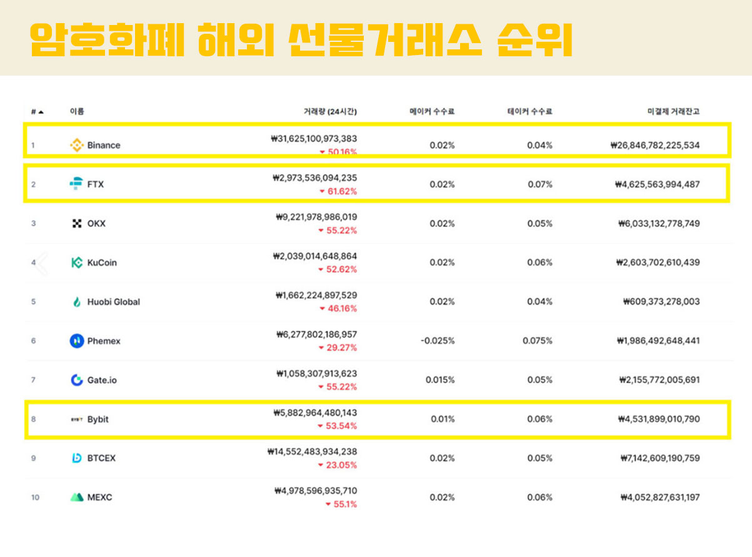
Task: Select OKX volume ₩9,221,978,986,019
Action: [316, 217]
